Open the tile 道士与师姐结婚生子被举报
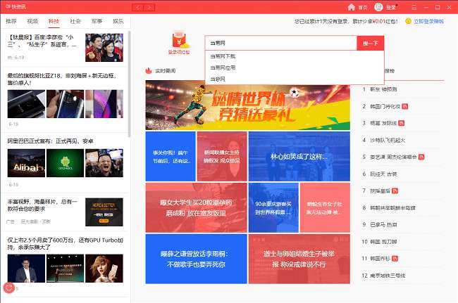The image size is (458, 303). [299, 259]
